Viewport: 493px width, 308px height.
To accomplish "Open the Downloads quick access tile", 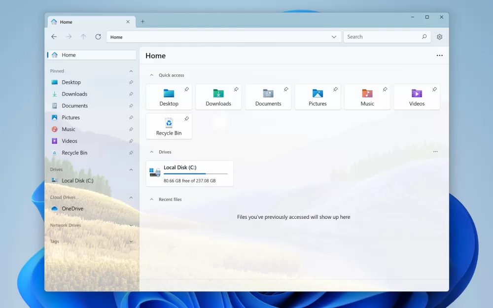I will pyautogui.click(x=218, y=97).
